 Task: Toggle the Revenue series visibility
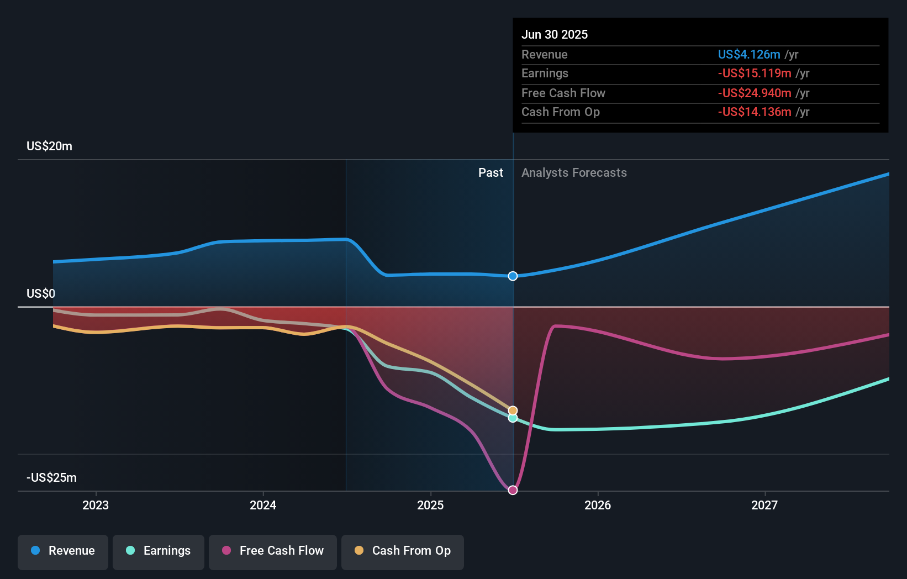point(62,551)
